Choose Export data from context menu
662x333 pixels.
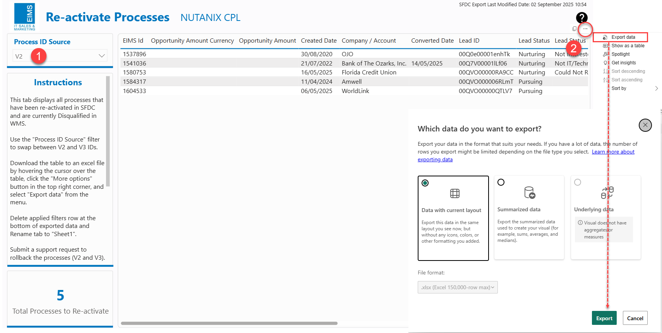point(623,37)
